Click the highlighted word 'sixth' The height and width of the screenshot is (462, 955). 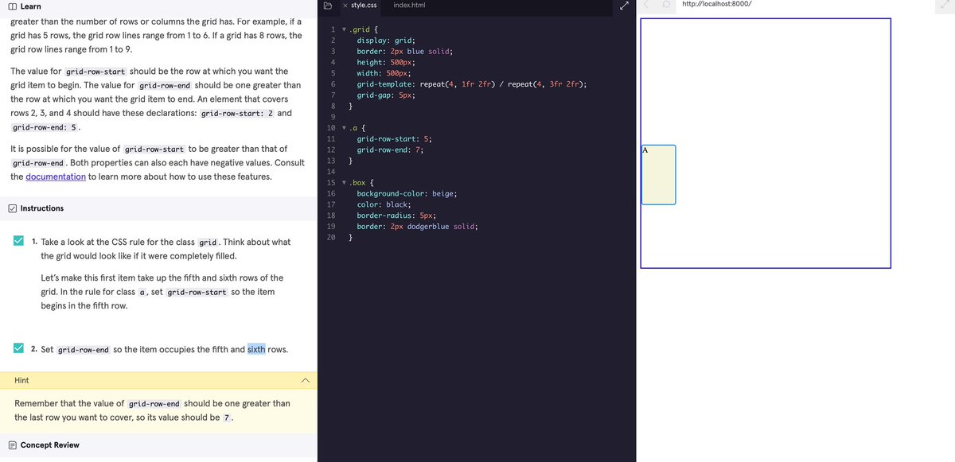click(x=256, y=349)
